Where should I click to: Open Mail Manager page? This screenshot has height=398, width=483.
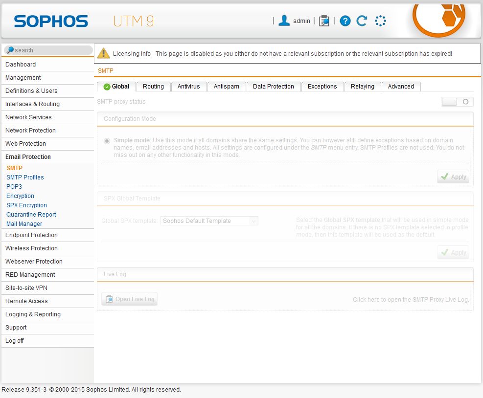pos(24,224)
